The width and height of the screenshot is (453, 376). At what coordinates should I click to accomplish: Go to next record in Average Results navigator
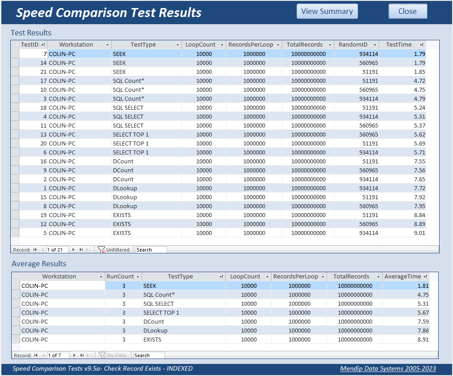tap(74, 355)
